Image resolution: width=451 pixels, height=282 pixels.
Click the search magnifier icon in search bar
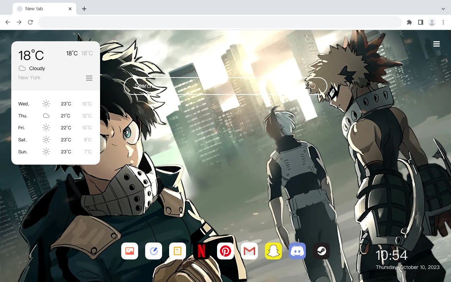tap(312, 86)
